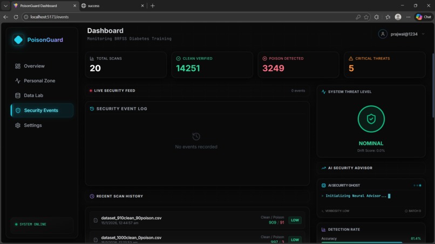Click the 81.4% accuracy value
Image resolution: width=435 pixels, height=244 pixels.
[x=416, y=239]
